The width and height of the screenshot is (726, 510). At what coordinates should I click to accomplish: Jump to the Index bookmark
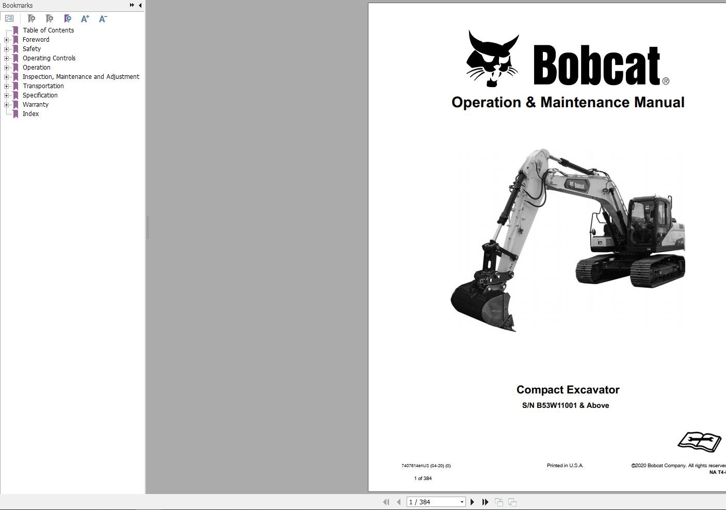click(30, 114)
